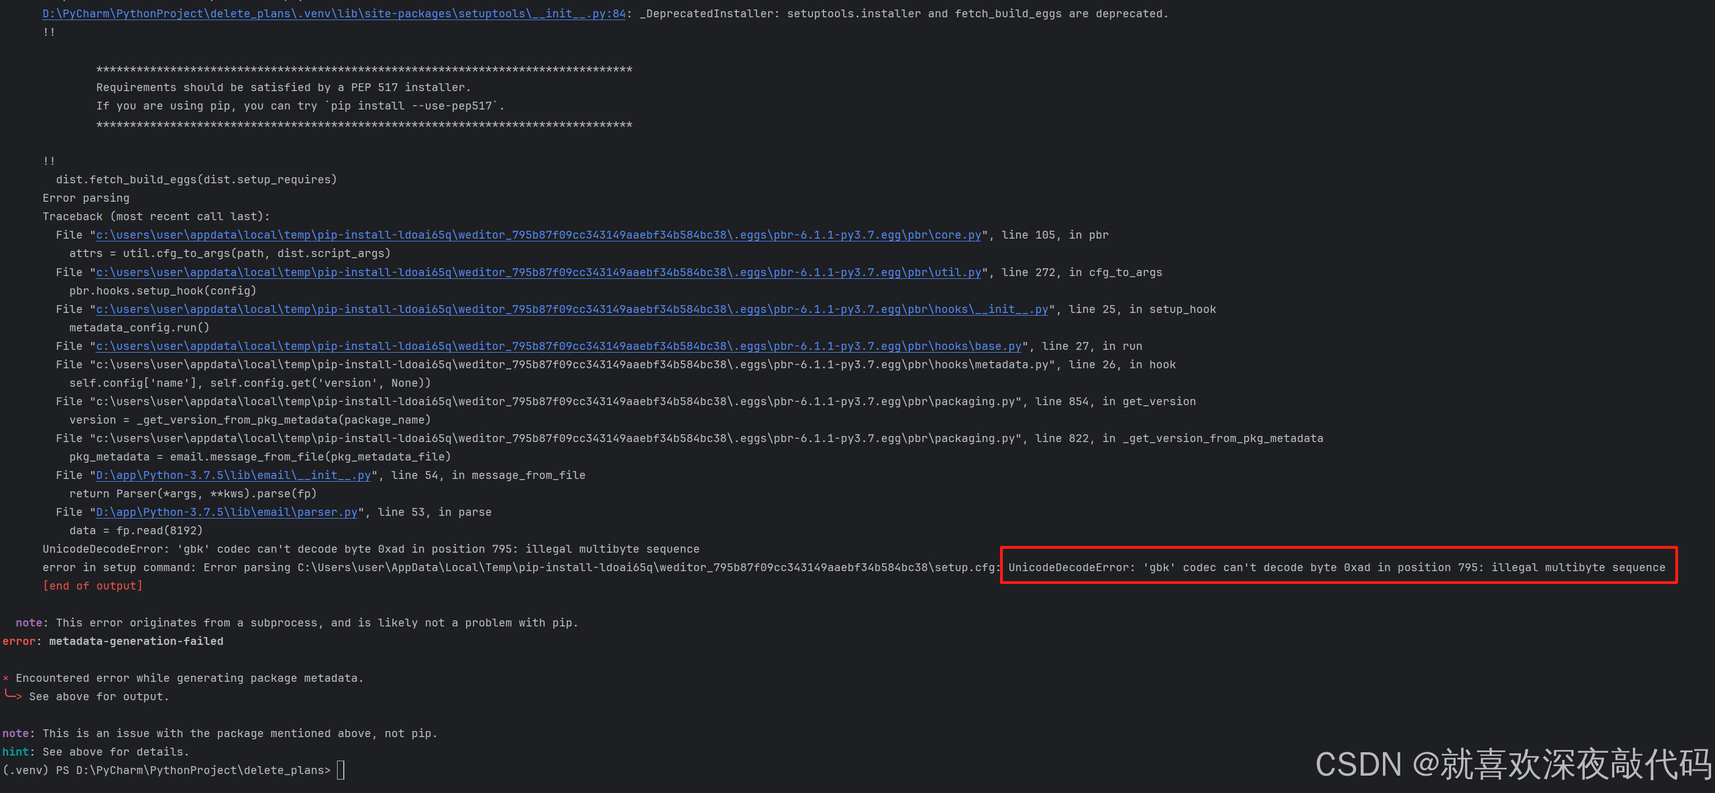Open the pbr\util.py traceback link
Image resolution: width=1715 pixels, height=793 pixels.
pyautogui.click(x=539, y=272)
